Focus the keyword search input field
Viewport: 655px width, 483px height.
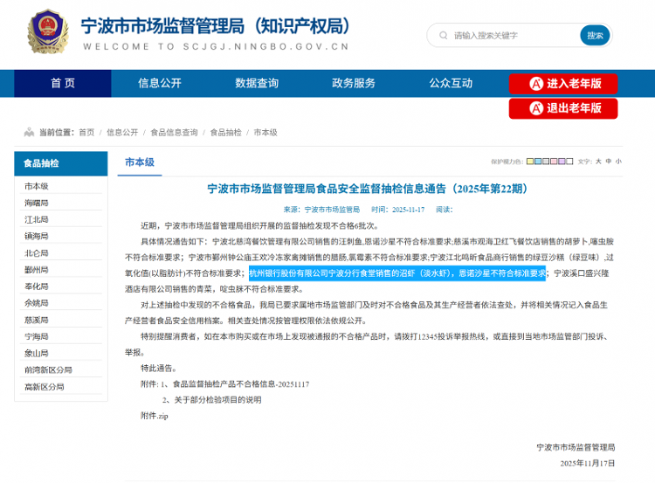511,36
